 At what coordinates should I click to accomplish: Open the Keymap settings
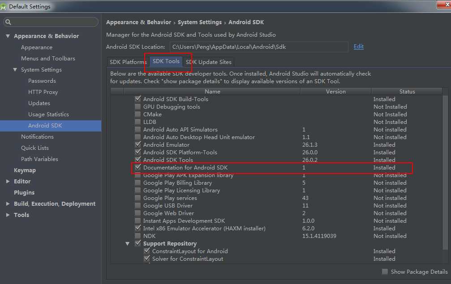click(25, 170)
